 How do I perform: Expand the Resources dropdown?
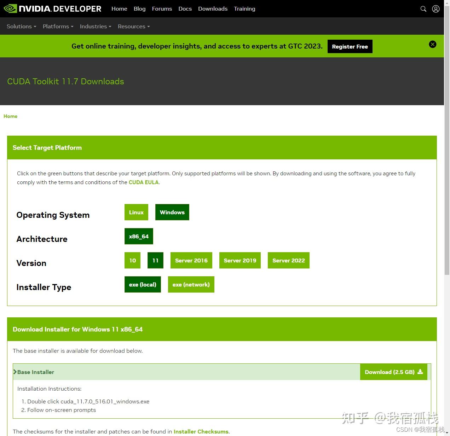[x=134, y=26]
